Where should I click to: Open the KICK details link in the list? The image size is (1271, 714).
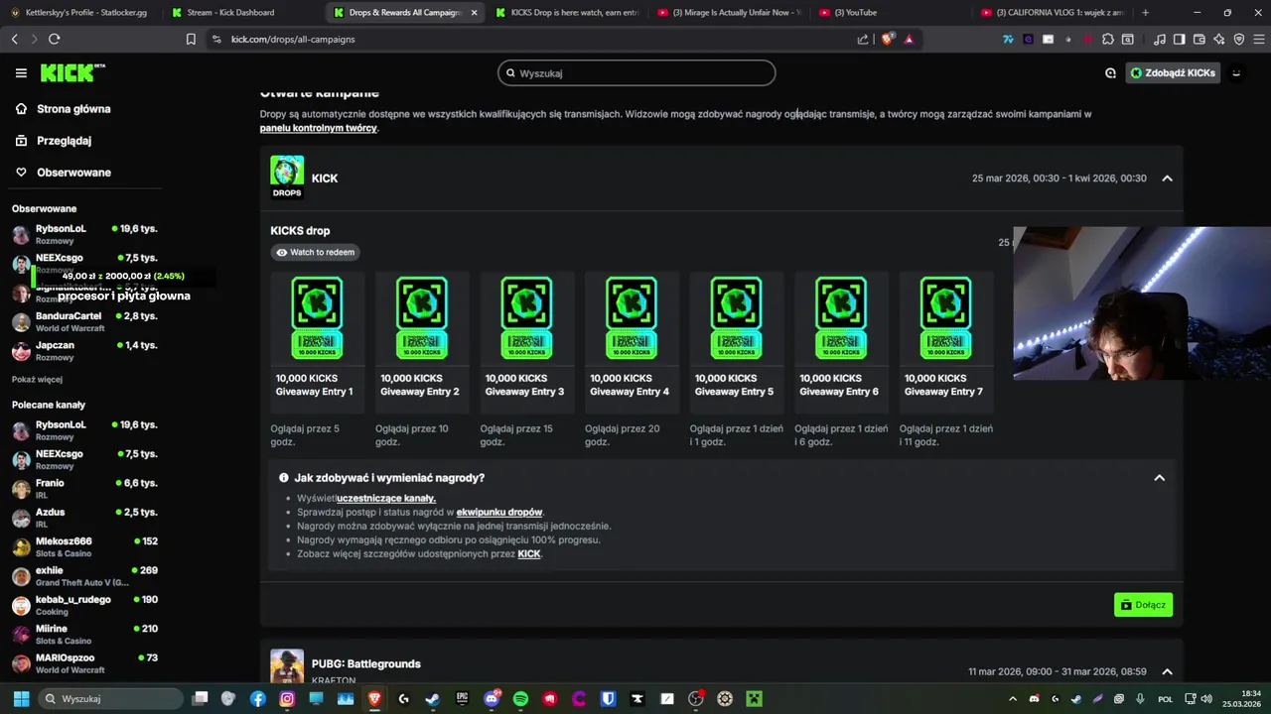[x=529, y=554]
